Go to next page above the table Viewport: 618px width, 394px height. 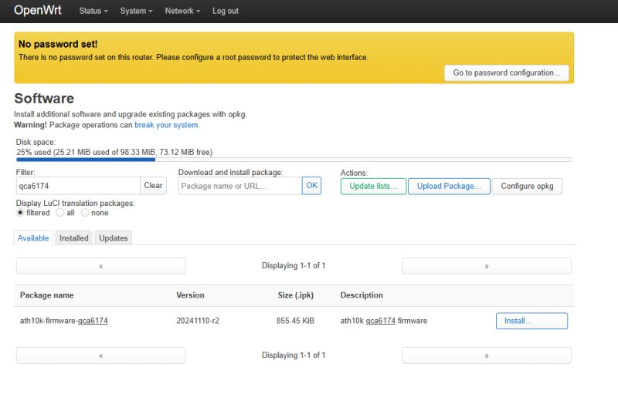(487, 266)
